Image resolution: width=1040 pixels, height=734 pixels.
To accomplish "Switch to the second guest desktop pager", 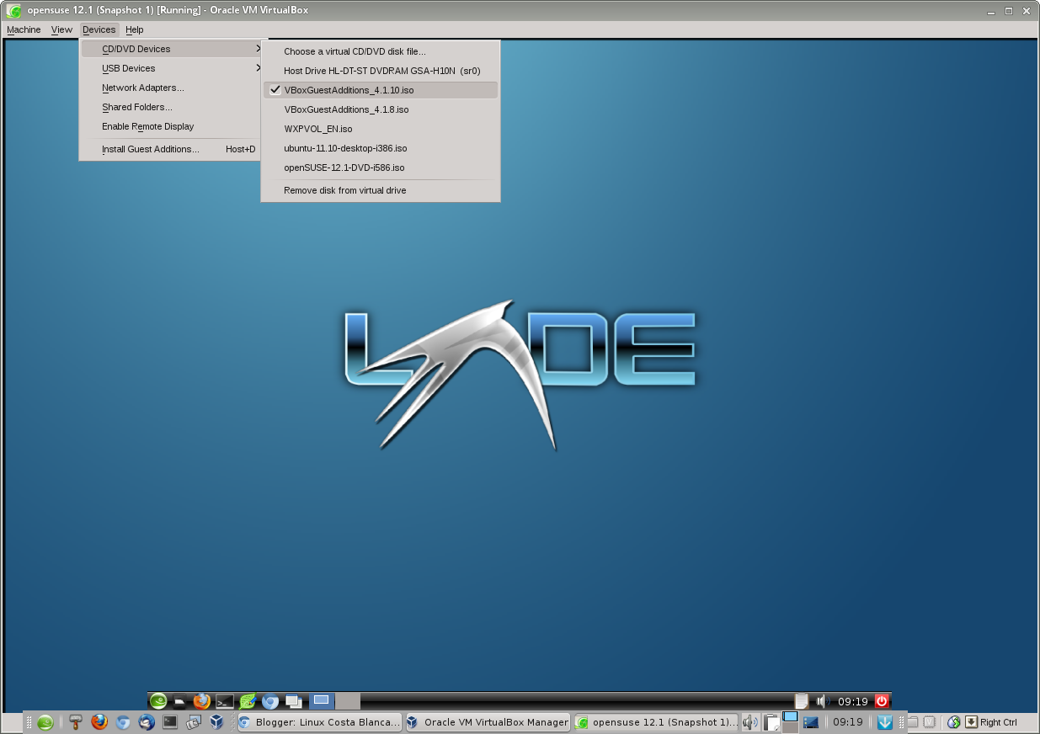I will pyautogui.click(x=348, y=701).
